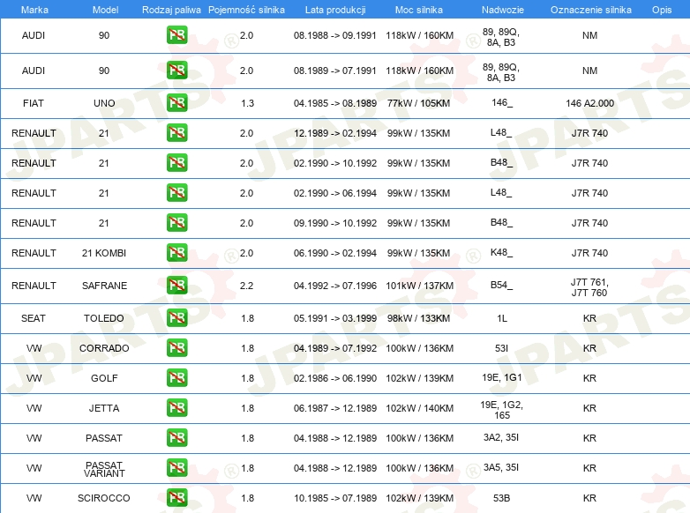This screenshot has height=513, width=690.
Task: Click body code 146_ in UNO row
Action: coord(502,103)
